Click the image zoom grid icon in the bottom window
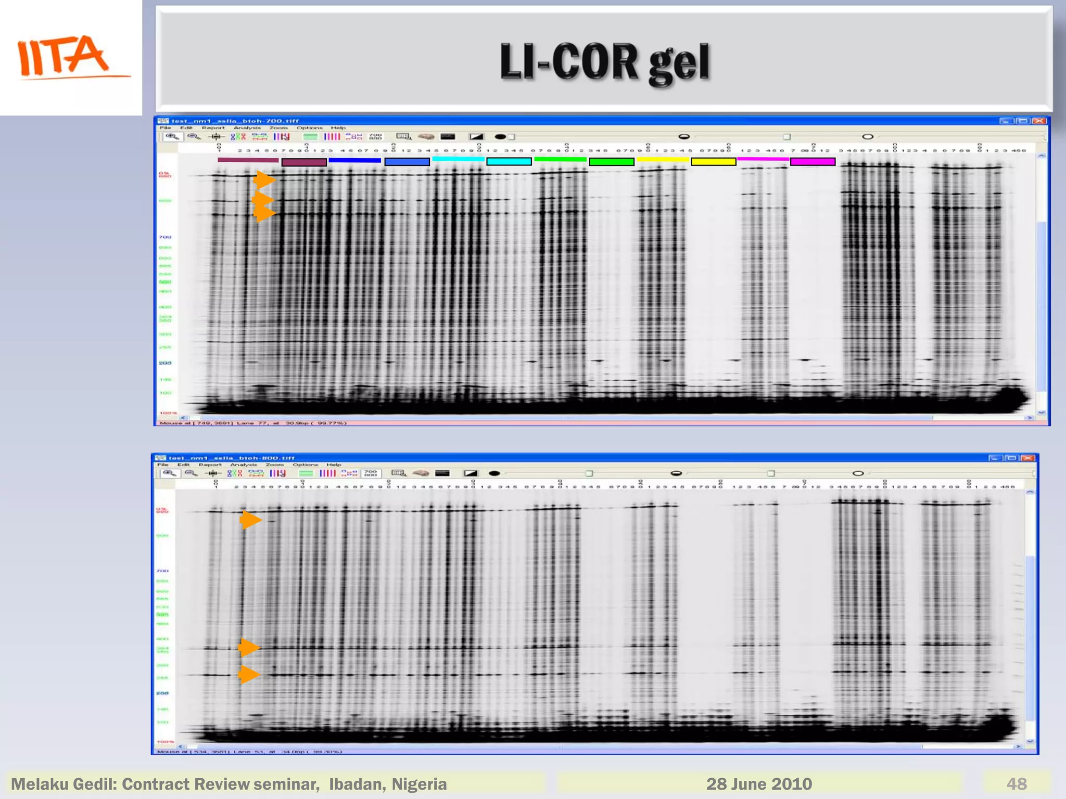This screenshot has height=799, width=1066. (399, 473)
